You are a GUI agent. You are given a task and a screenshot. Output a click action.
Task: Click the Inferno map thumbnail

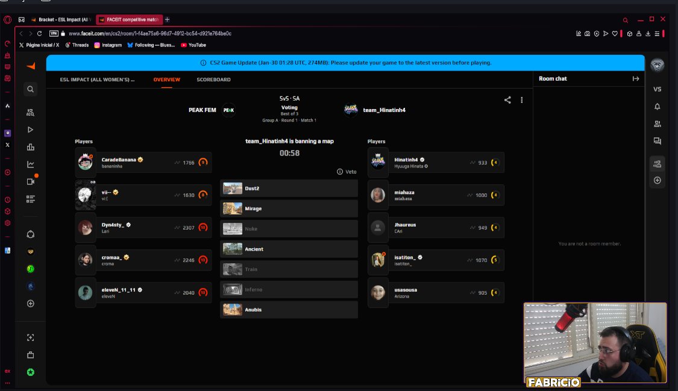[232, 289]
